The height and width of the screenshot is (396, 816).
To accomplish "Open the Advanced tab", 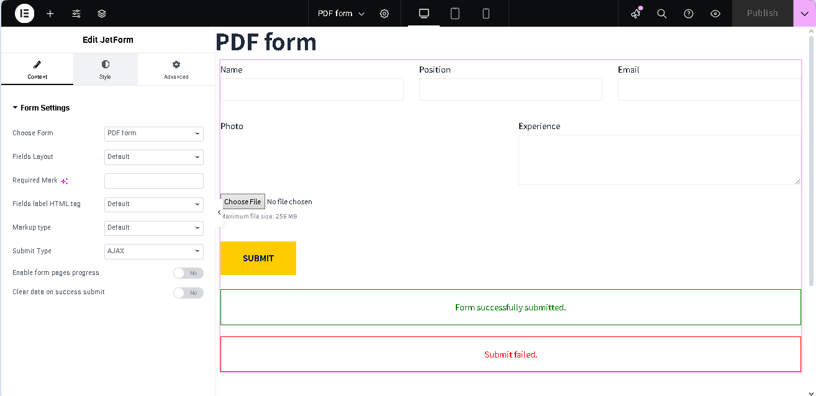I will (x=176, y=69).
